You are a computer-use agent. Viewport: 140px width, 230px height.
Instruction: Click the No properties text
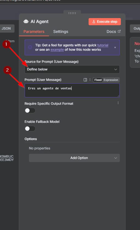click(39, 148)
